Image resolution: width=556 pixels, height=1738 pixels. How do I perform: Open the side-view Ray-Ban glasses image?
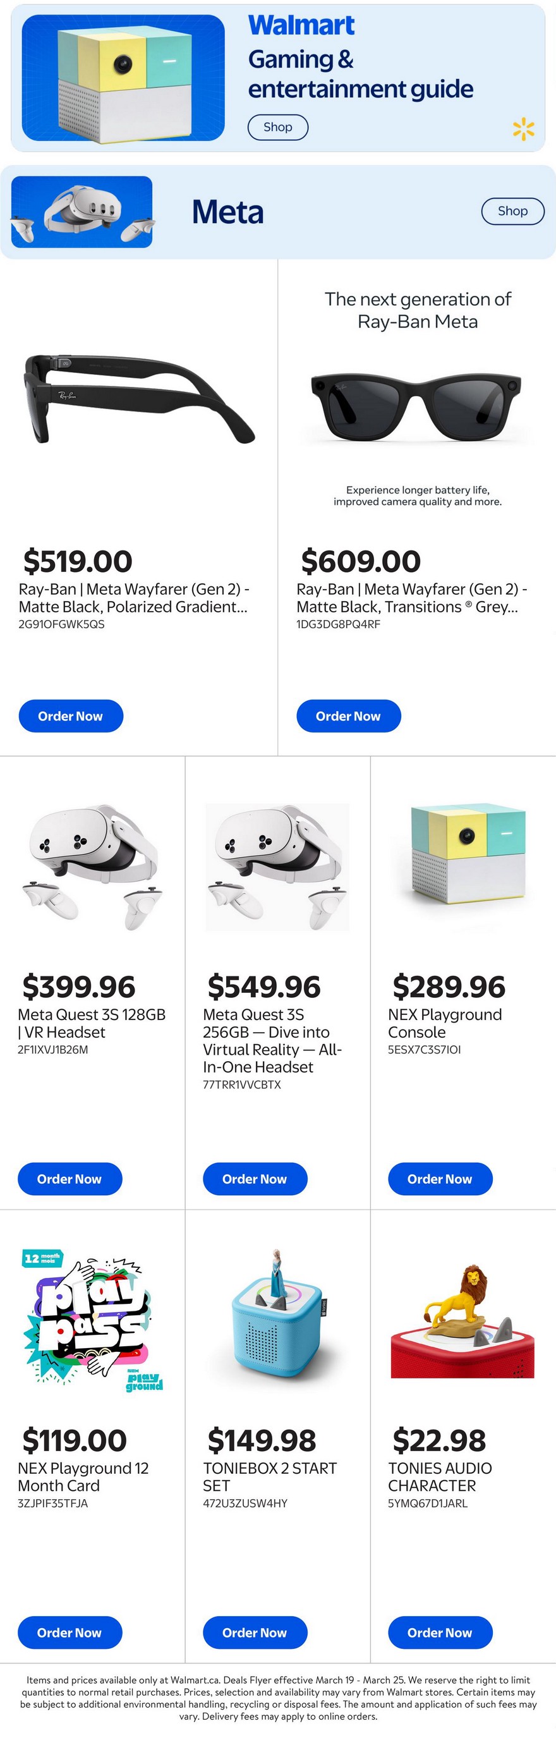pos(138,398)
